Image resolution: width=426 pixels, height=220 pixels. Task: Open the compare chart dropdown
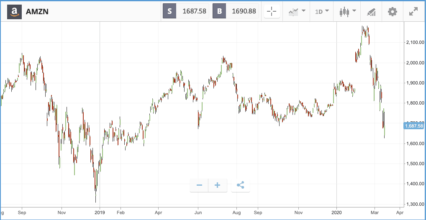297,11
